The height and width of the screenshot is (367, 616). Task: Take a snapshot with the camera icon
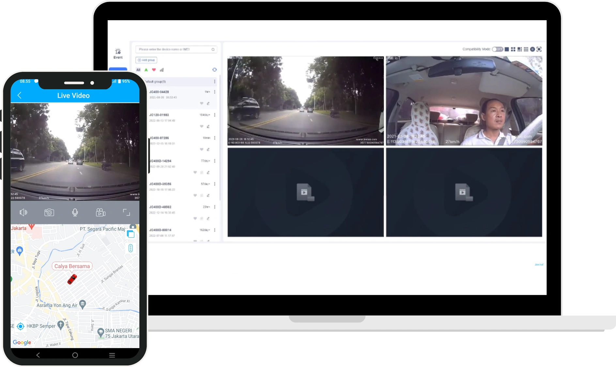[49, 213]
